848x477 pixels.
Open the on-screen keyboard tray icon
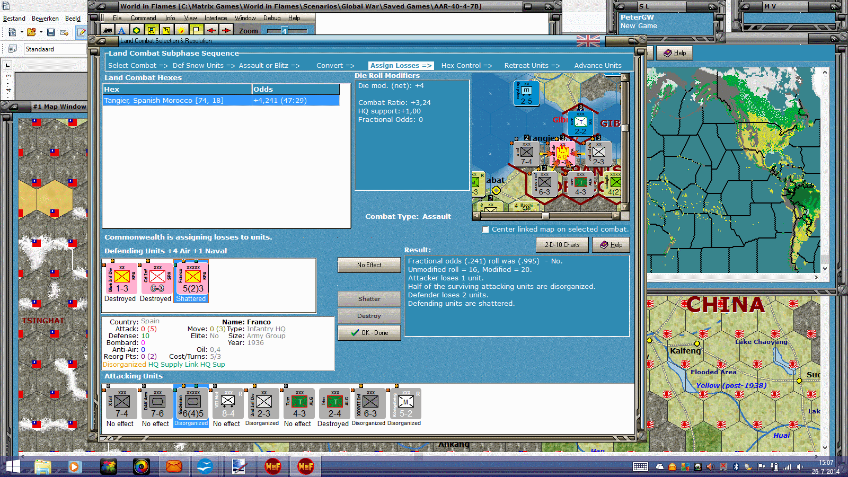pyautogui.click(x=640, y=467)
